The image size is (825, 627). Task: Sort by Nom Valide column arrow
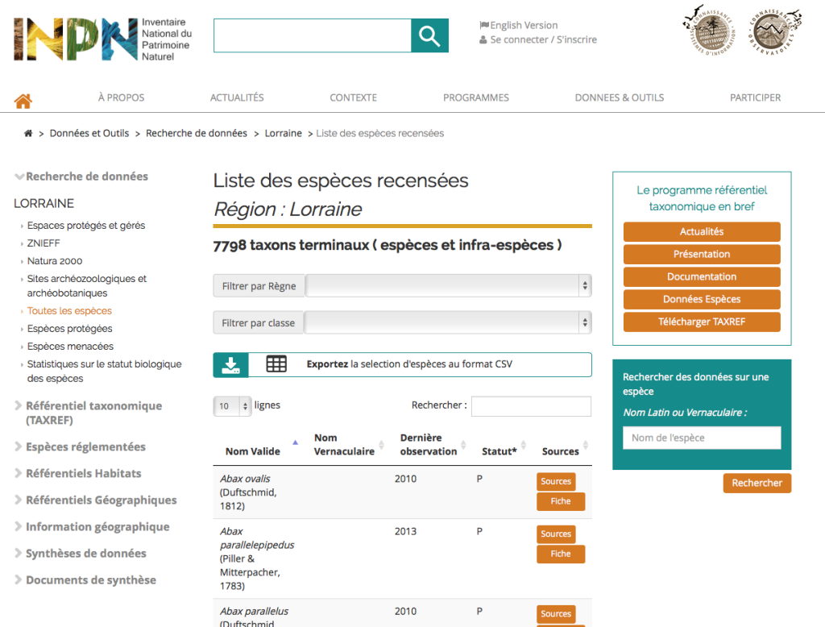point(295,442)
